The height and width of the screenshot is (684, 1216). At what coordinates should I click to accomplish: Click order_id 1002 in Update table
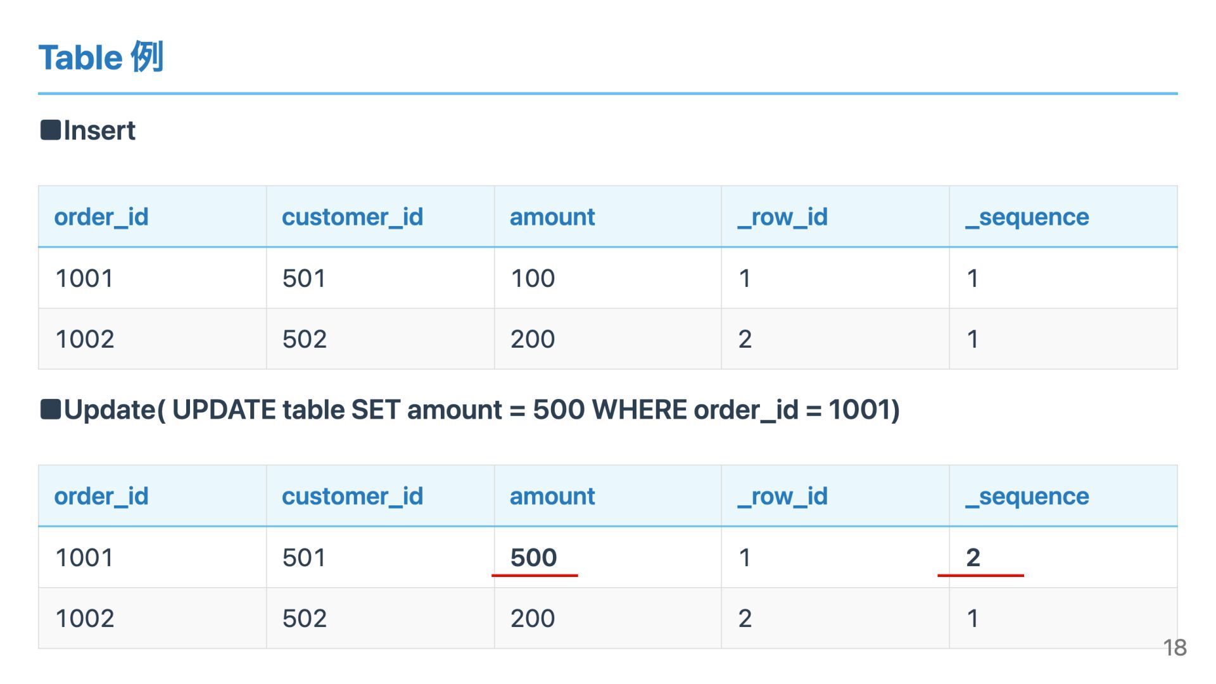click(x=84, y=618)
